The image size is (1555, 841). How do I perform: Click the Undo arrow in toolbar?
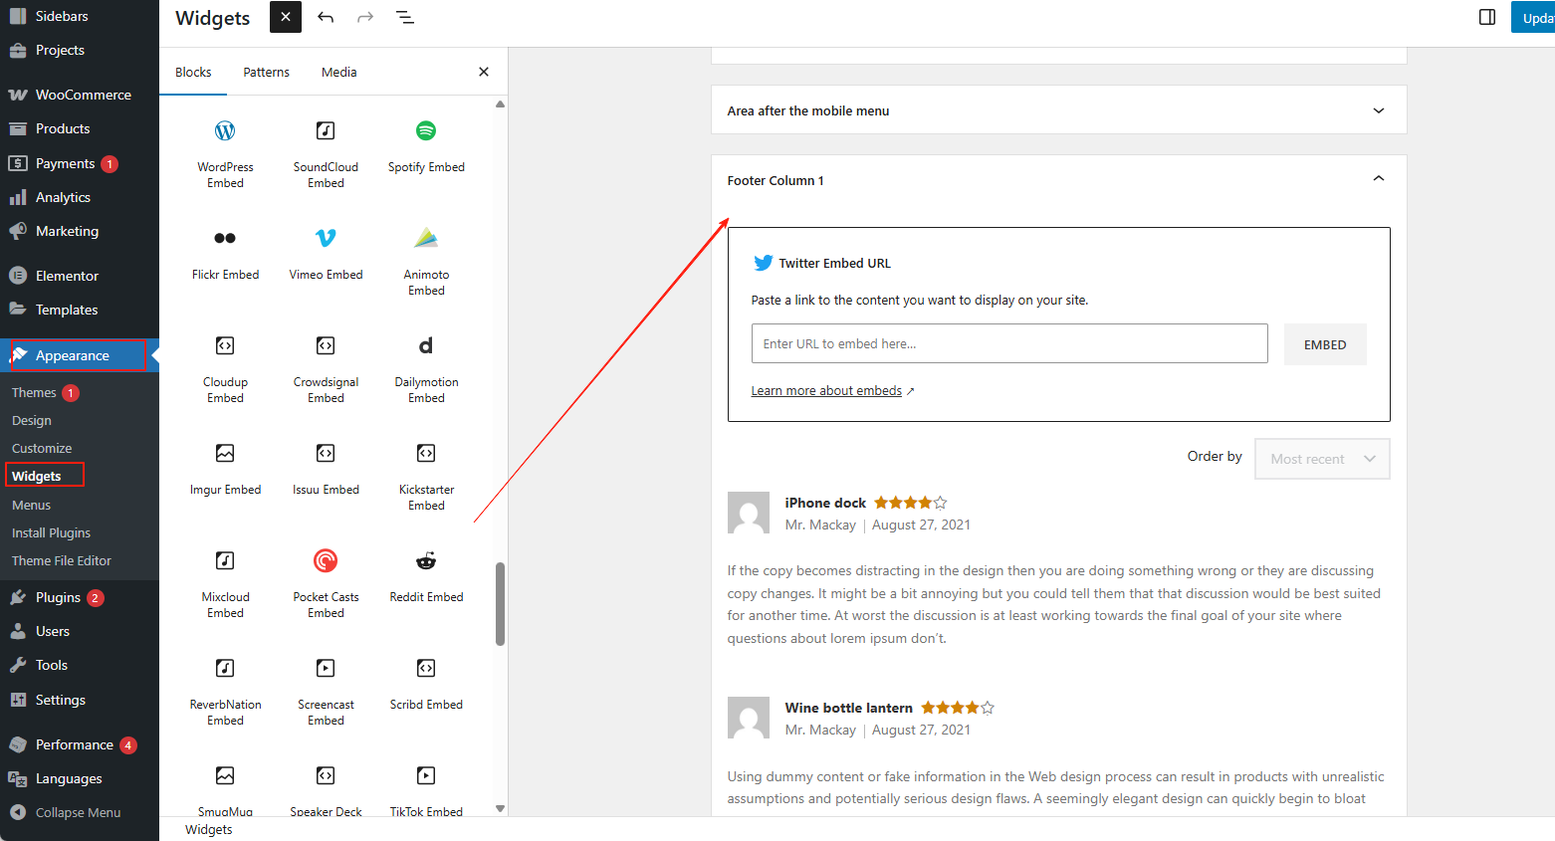(x=326, y=18)
